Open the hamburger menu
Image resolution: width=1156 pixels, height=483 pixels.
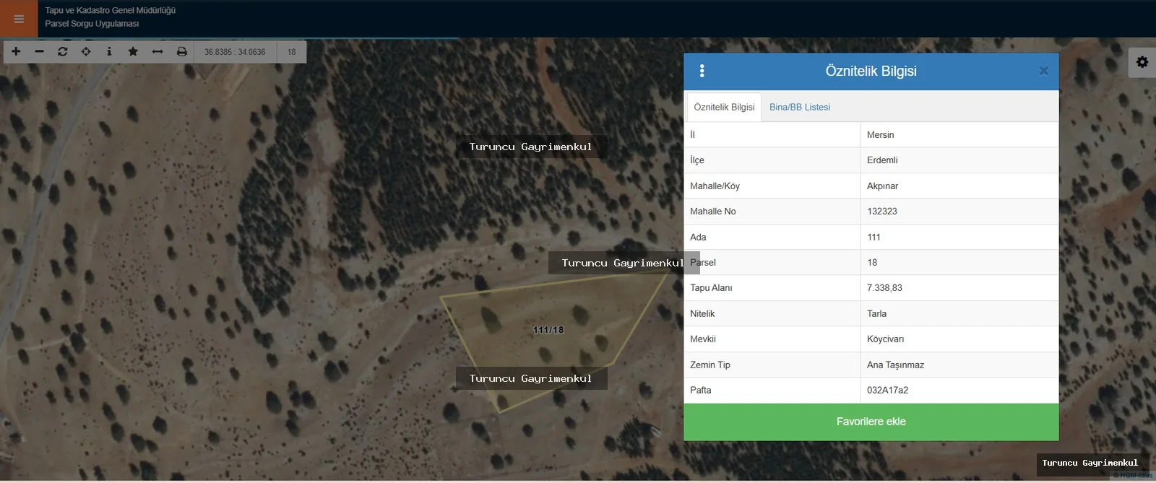click(x=19, y=19)
